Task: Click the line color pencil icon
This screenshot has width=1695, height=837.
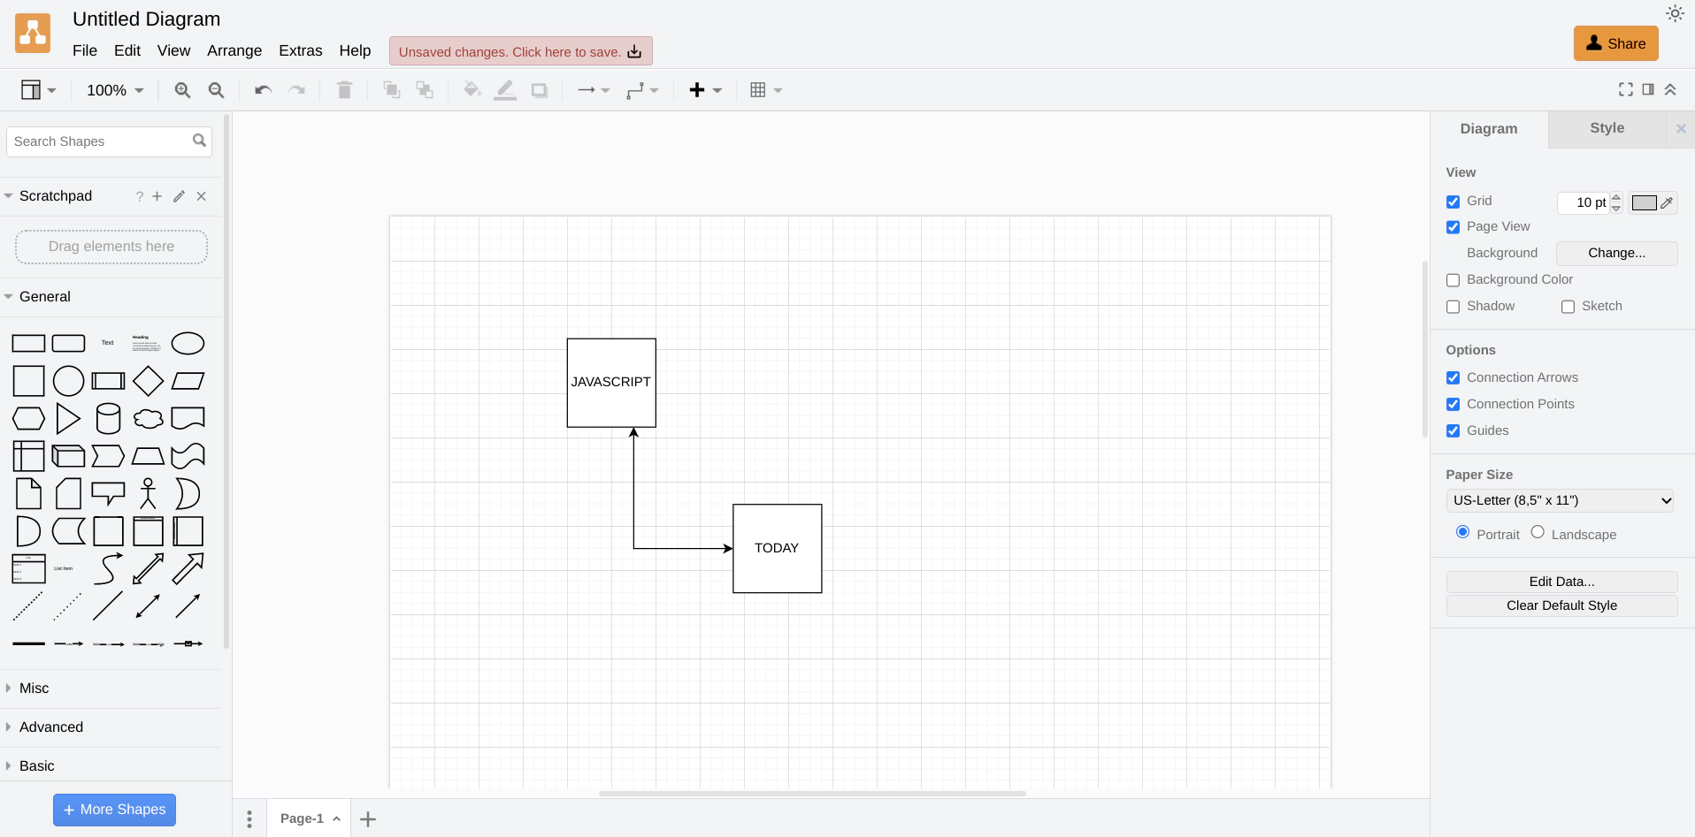Action: [x=505, y=90]
